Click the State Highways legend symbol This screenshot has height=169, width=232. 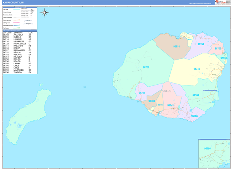(16, 21)
